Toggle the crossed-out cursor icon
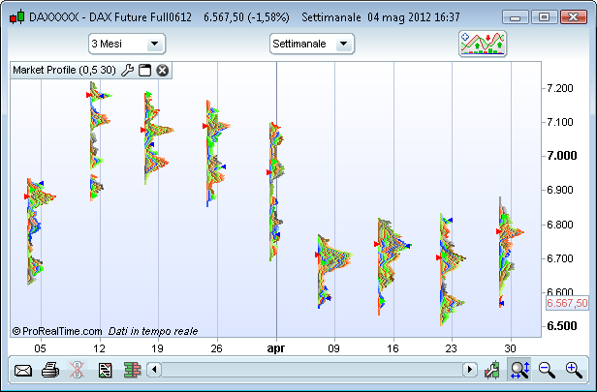Image resolution: width=597 pixels, height=392 pixels. coord(77,370)
